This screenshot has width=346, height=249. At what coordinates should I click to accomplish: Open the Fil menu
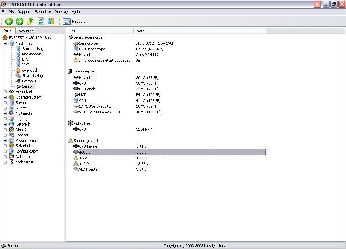pyautogui.click(x=3, y=12)
